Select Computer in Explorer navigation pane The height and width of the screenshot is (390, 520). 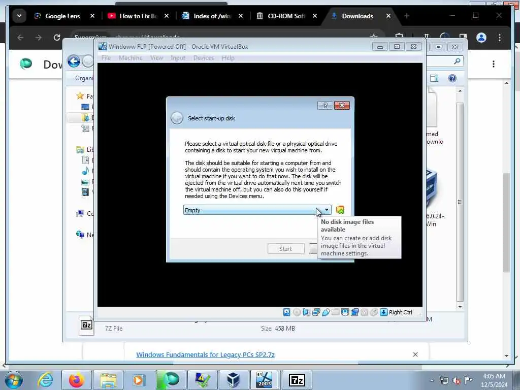(x=85, y=214)
